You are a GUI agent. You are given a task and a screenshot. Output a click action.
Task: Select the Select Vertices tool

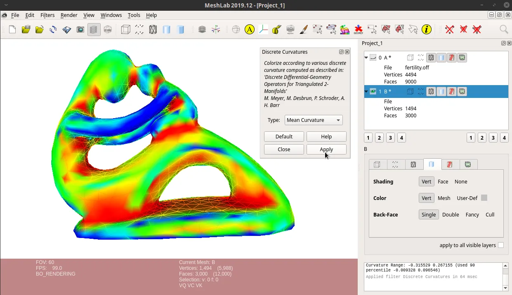pos(372,29)
